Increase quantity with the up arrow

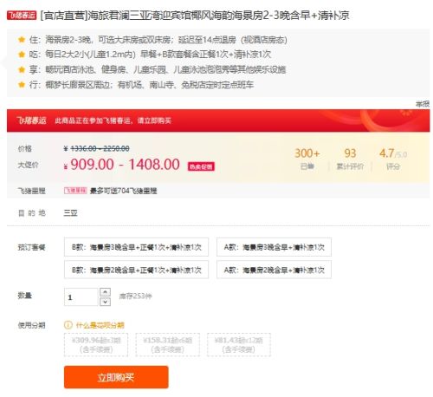105,292
